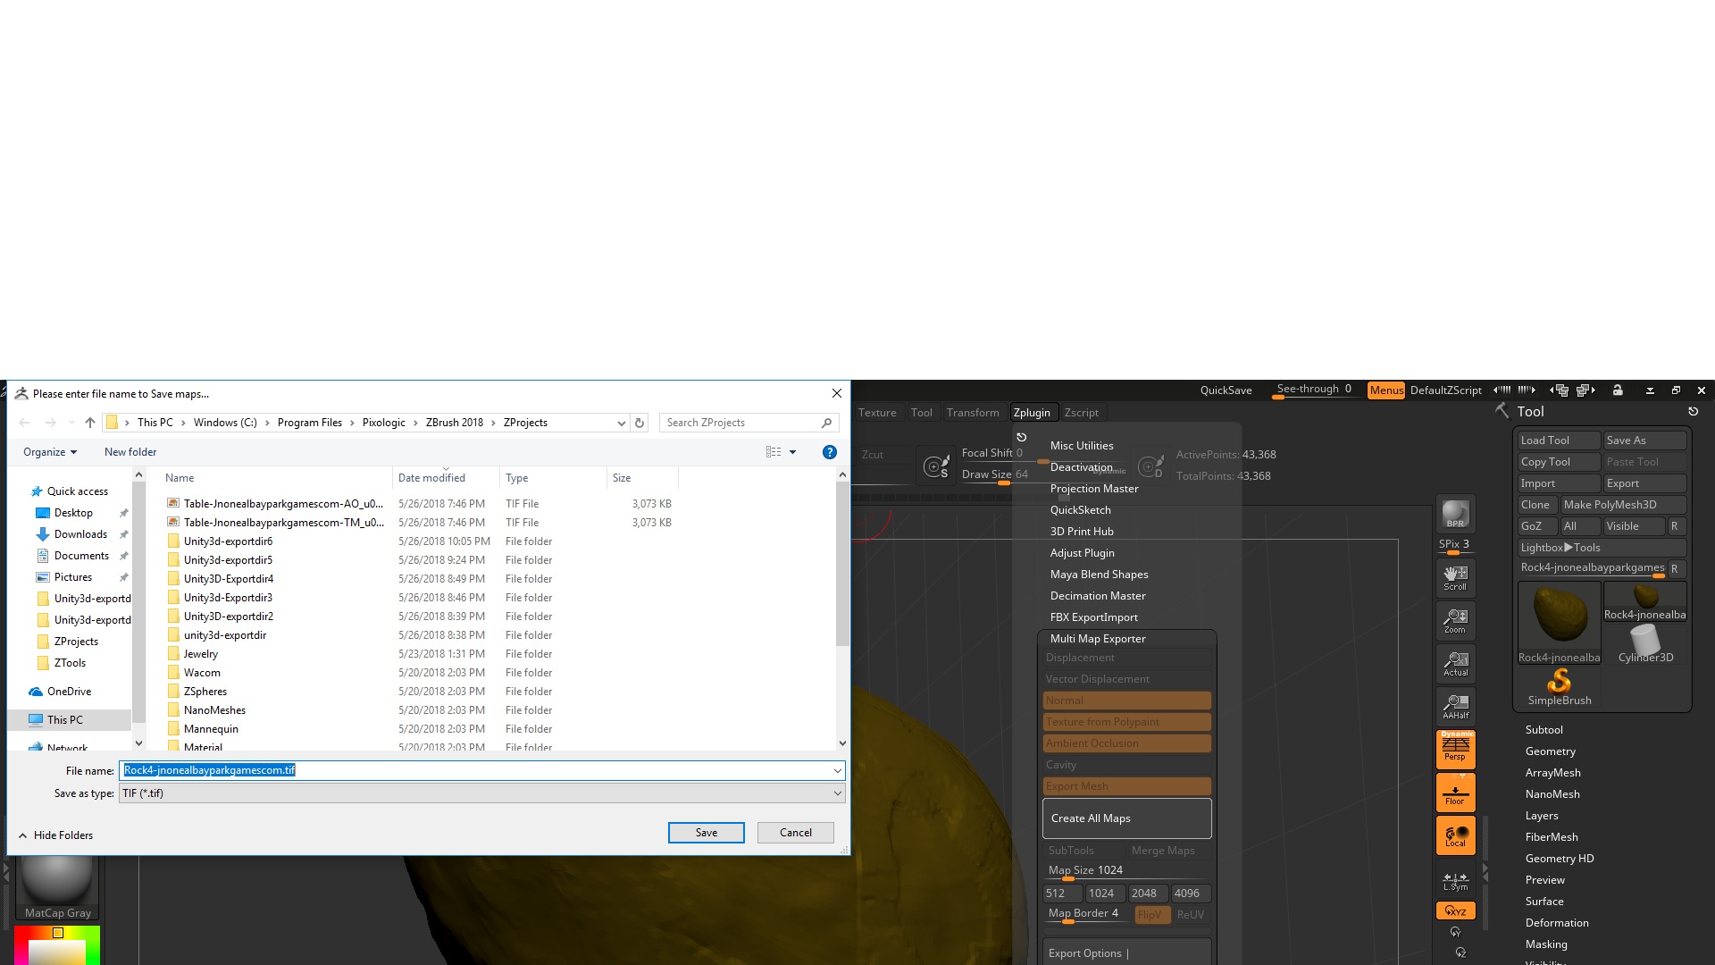The image size is (1715, 965).
Task: Adjust the Map Size slider
Action: click(x=1126, y=871)
